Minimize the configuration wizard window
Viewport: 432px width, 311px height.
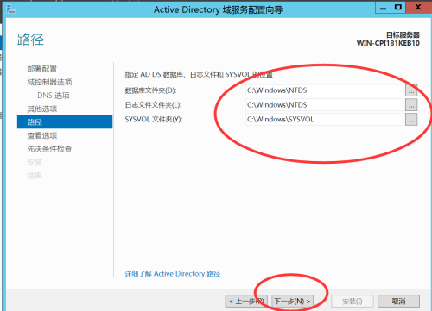tap(383, 8)
